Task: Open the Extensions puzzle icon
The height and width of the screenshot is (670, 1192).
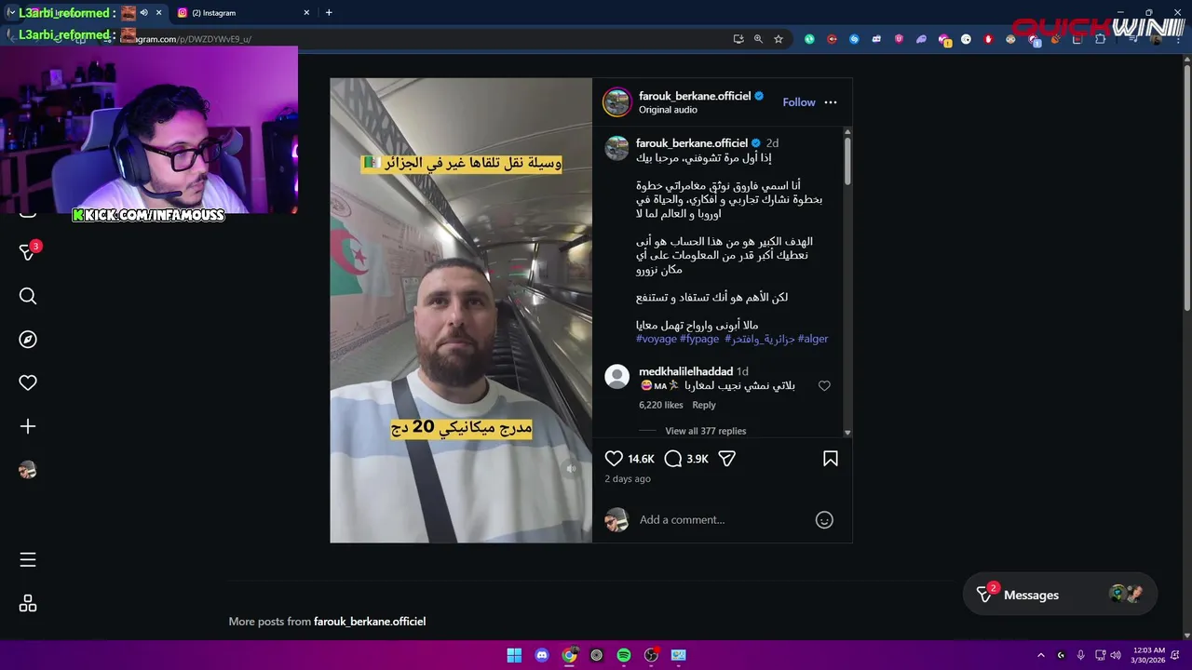Action: click(x=1100, y=39)
